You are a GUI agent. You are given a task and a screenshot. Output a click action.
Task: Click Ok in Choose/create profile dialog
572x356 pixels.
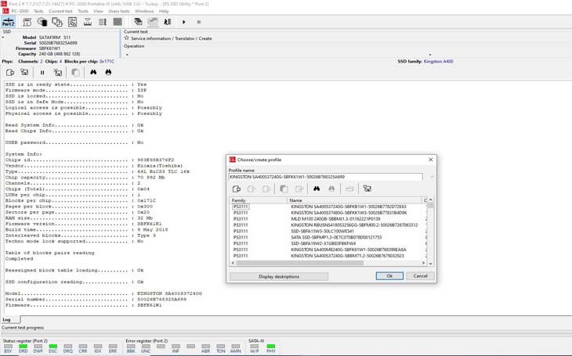[x=389, y=276]
